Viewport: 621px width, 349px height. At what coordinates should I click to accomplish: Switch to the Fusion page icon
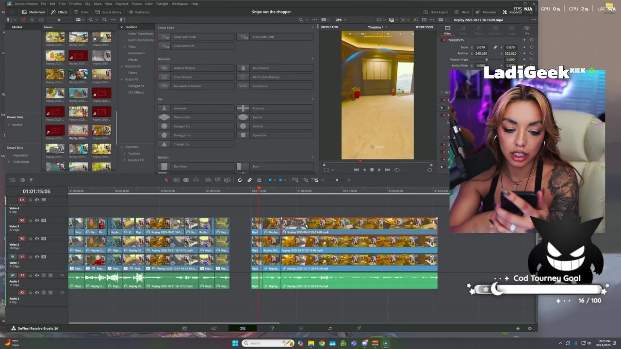[x=272, y=328]
